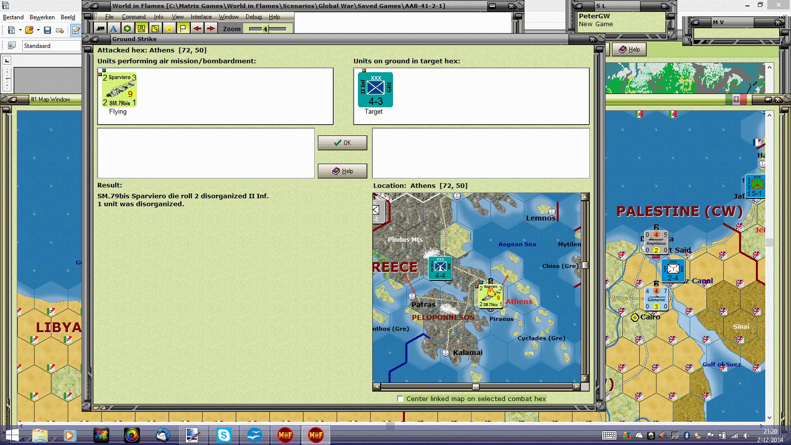Click Help button in Ground Strike dialog

[343, 171]
